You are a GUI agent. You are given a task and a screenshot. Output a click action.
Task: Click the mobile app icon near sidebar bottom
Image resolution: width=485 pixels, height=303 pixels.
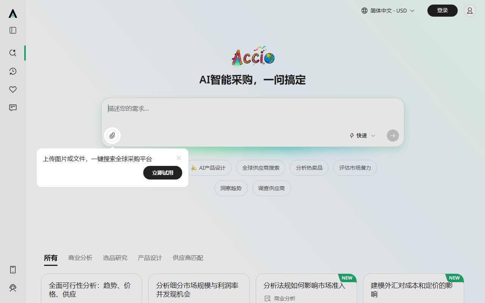coord(13,270)
